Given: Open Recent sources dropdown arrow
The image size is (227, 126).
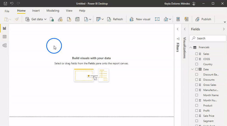Looking at the screenshot, I should 90,19.
